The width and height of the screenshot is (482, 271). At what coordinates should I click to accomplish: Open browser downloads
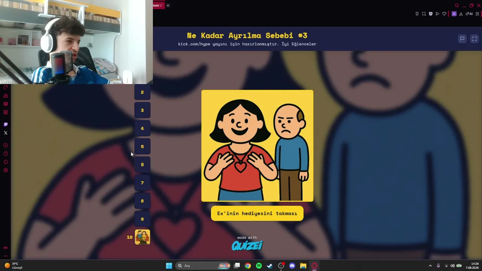pyautogui.click(x=461, y=14)
